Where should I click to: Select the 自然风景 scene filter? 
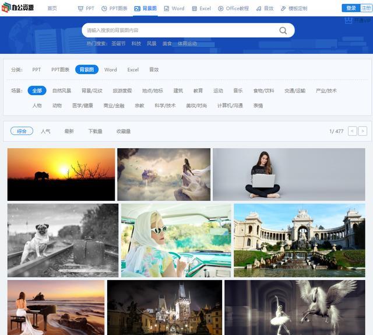click(x=62, y=91)
